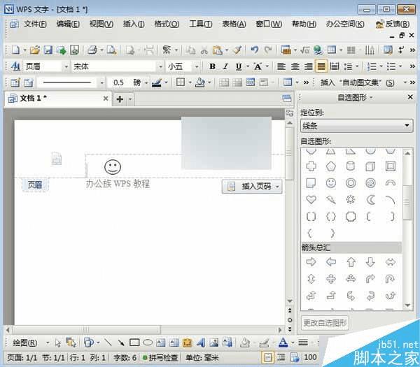Screen dimensions: 420x367
Task: Center align the text
Action: pyautogui.click(x=295, y=66)
